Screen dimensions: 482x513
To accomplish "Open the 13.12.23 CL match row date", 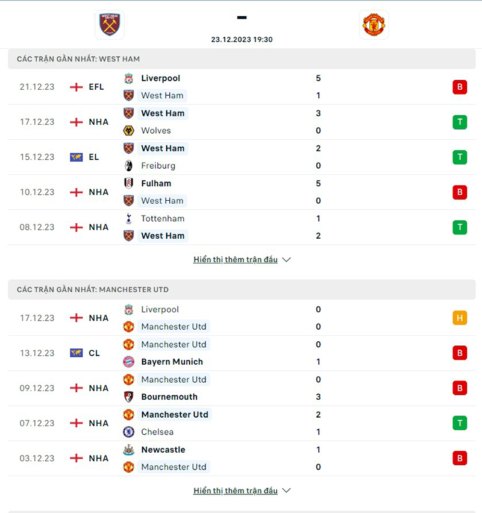I will (x=37, y=353).
